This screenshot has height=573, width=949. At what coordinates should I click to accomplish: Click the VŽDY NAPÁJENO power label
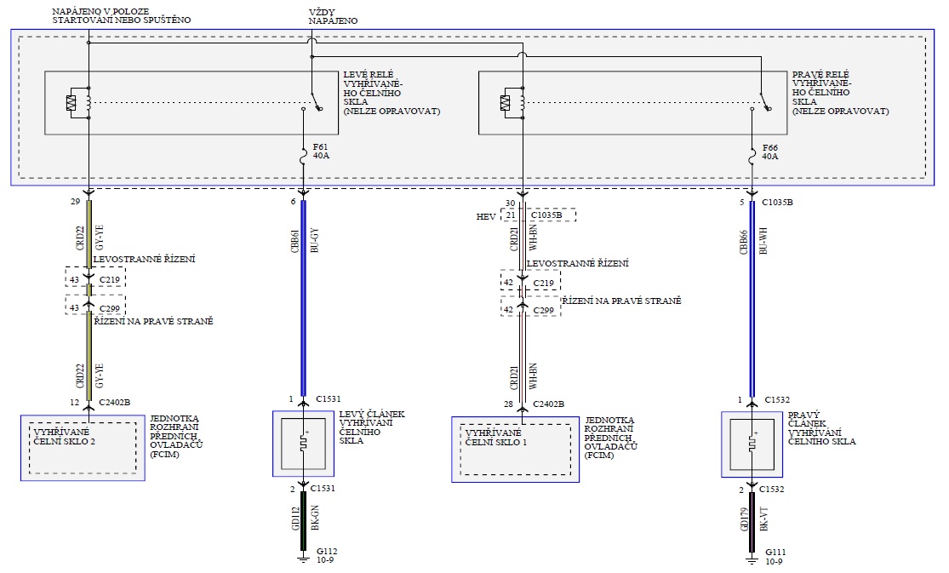click(x=332, y=15)
